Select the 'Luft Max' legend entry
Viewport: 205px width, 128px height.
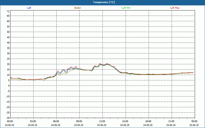coord(175,8)
